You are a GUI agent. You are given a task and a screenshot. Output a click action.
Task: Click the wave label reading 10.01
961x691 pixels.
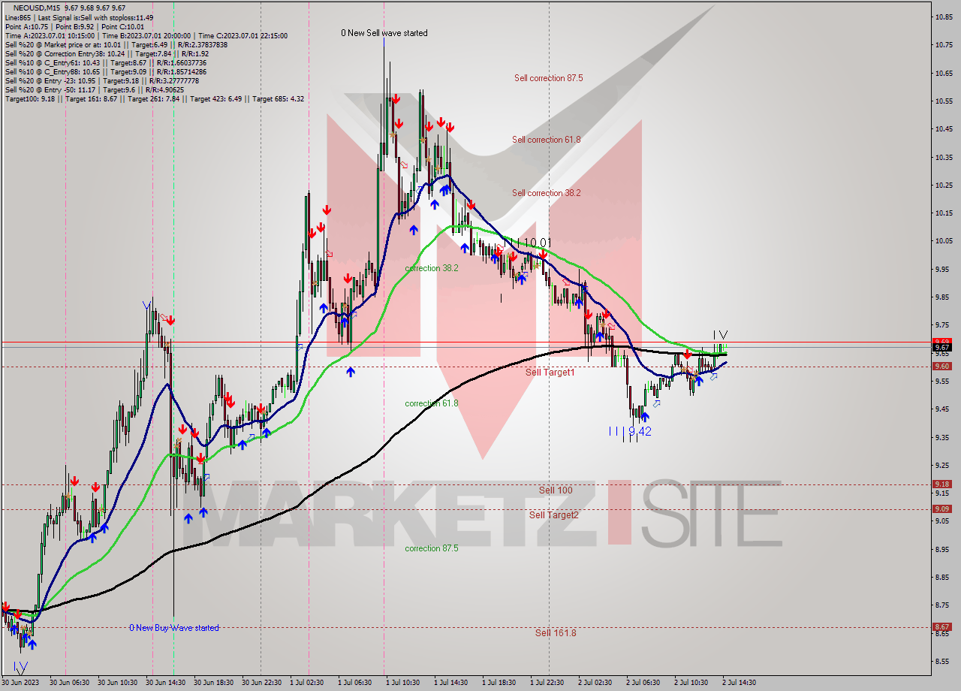[x=538, y=243]
